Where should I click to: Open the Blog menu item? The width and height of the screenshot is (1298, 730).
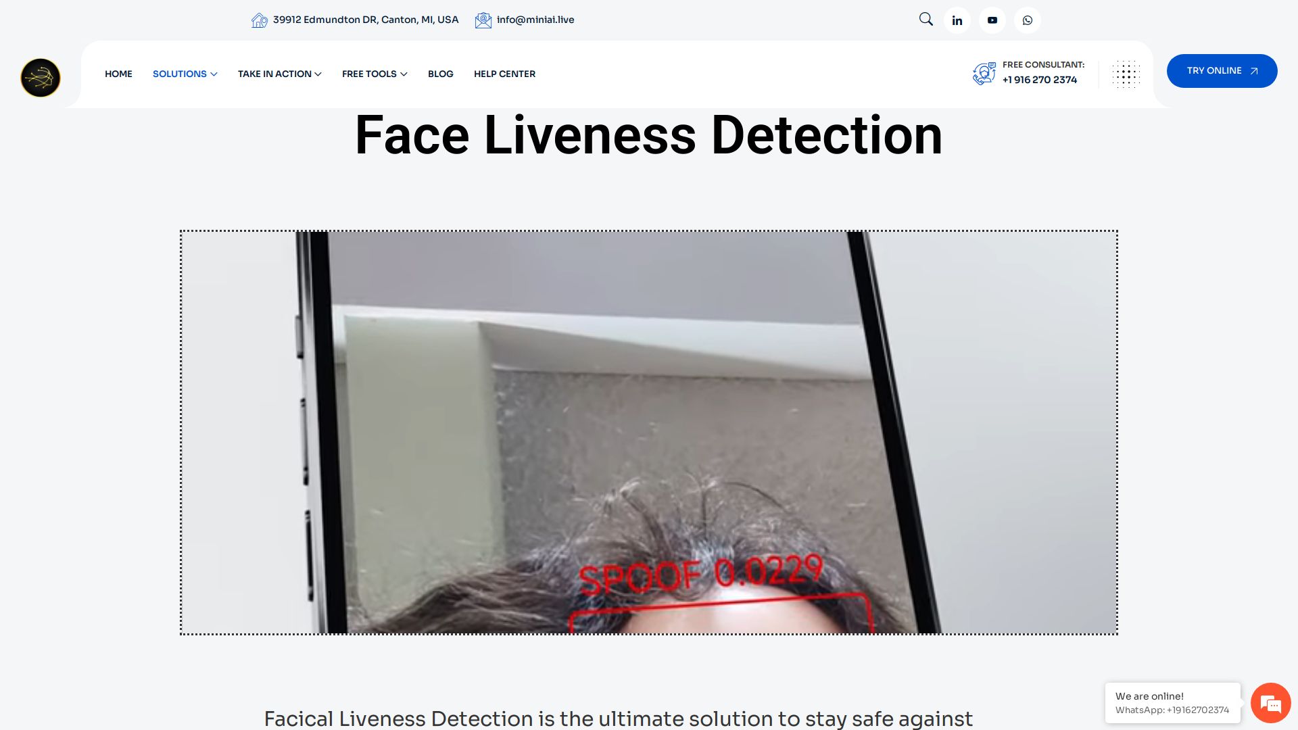click(x=440, y=74)
